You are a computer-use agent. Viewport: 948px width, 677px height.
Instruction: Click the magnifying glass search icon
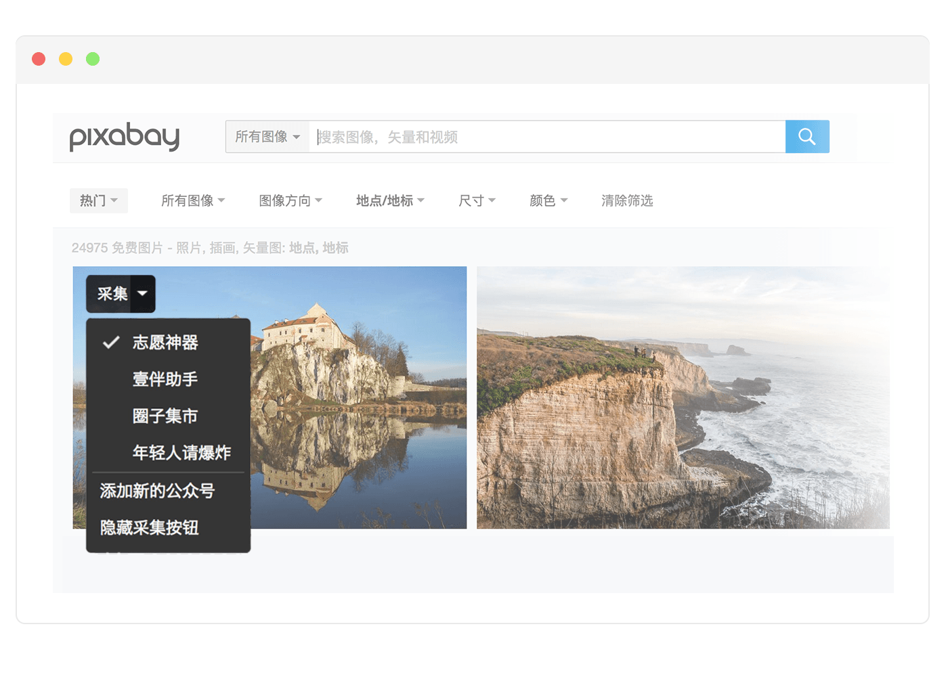[807, 136]
